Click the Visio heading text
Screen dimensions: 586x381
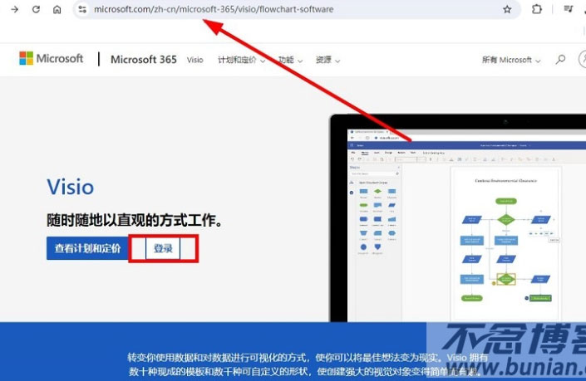pyautogui.click(x=71, y=187)
